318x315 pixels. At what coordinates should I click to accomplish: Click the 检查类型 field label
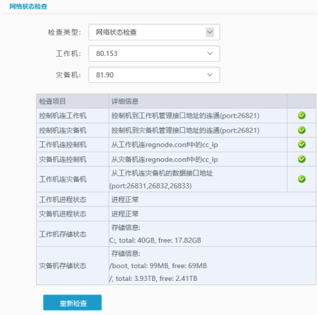coord(65,32)
